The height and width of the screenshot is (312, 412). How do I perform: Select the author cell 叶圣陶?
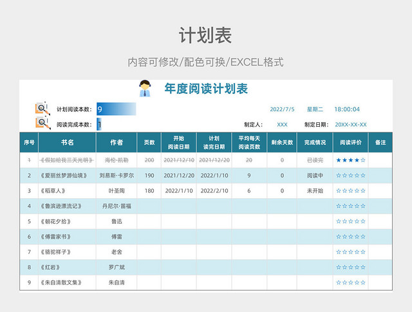coord(117,190)
